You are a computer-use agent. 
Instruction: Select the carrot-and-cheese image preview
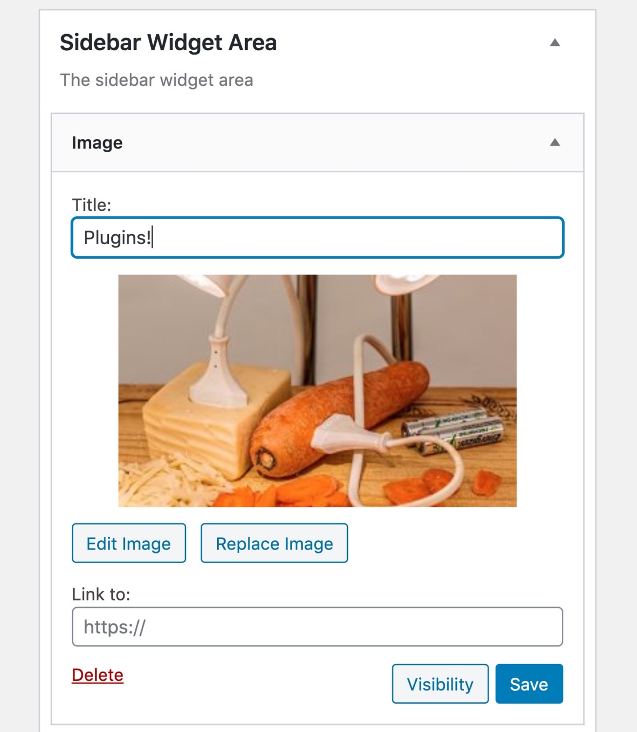click(317, 390)
